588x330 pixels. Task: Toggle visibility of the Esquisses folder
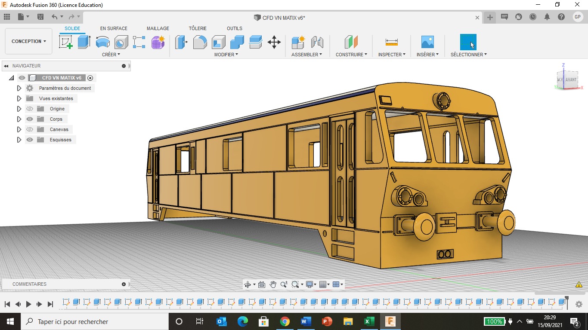(30, 140)
